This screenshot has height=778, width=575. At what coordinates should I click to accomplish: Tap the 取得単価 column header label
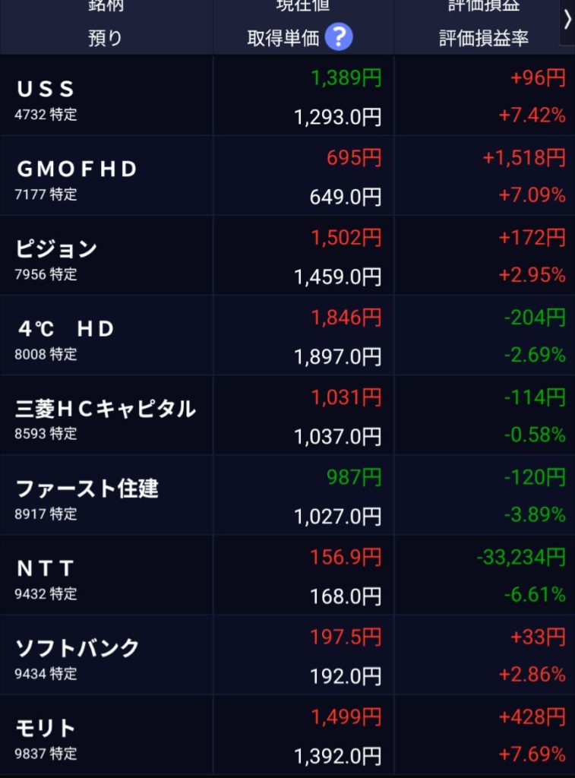[x=283, y=38]
